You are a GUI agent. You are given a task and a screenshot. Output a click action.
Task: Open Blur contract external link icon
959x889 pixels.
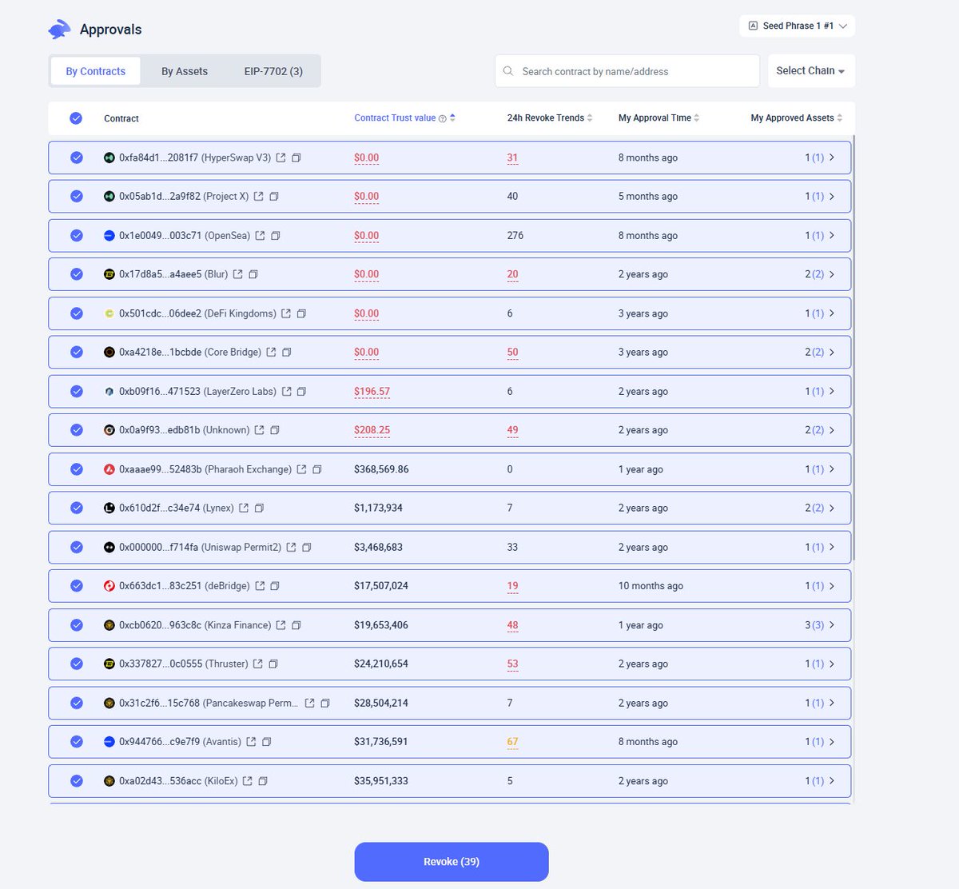(237, 274)
